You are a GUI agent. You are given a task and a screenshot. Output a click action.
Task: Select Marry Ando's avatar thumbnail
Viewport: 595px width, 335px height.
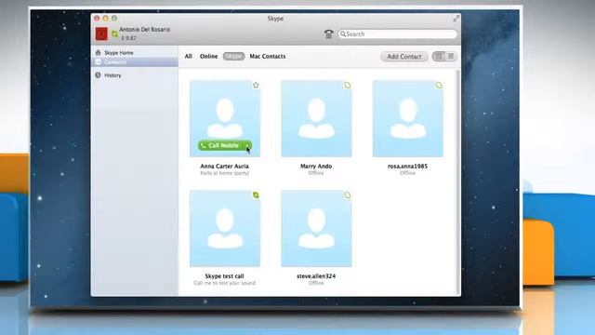click(316, 118)
